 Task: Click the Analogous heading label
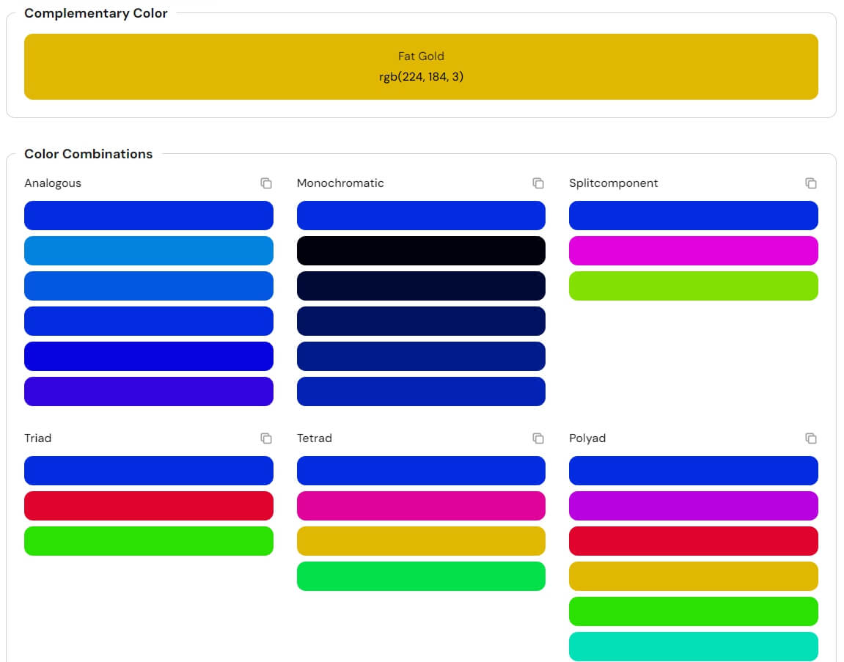[x=53, y=183]
